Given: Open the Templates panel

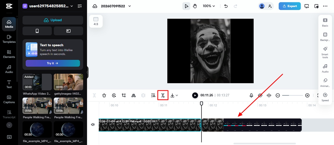Looking at the screenshot, I should 9,39.
